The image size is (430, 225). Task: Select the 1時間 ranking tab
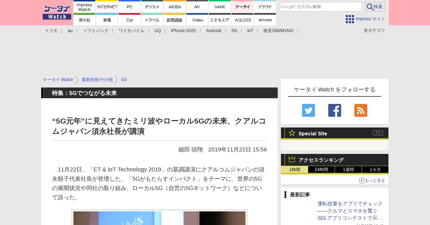[x=295, y=170]
